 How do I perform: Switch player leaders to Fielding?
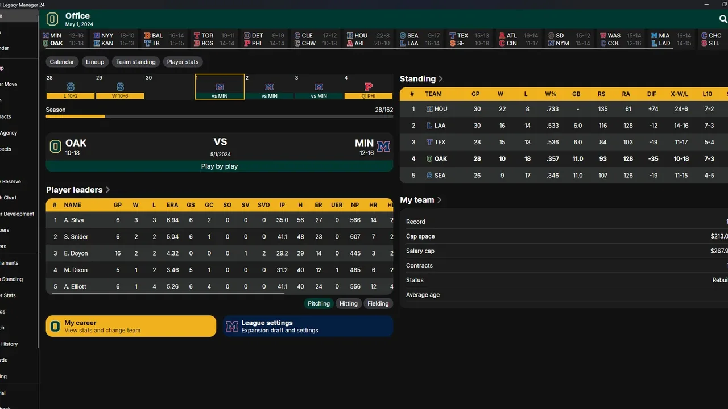coord(378,304)
